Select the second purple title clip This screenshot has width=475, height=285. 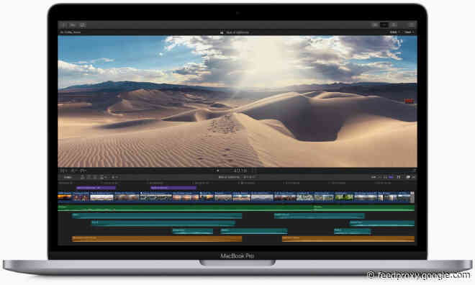pos(173,188)
